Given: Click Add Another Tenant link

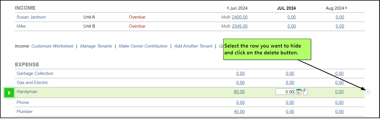Looking at the screenshot, I should (x=193, y=46).
